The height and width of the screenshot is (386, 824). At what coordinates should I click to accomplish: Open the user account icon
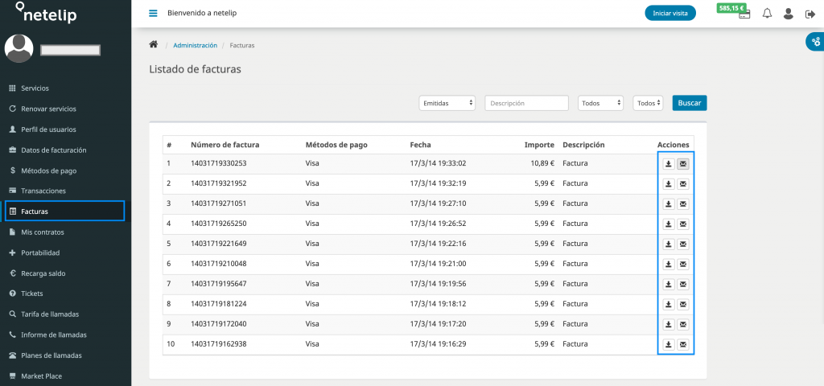(788, 14)
